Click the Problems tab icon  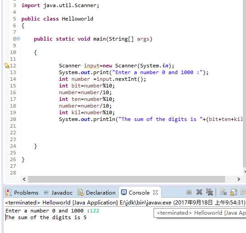(8, 192)
